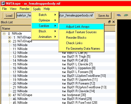The height and width of the screenshot is (104, 131).
Task: Expand the 23 NiTriShape node
Action: pos(9,41)
